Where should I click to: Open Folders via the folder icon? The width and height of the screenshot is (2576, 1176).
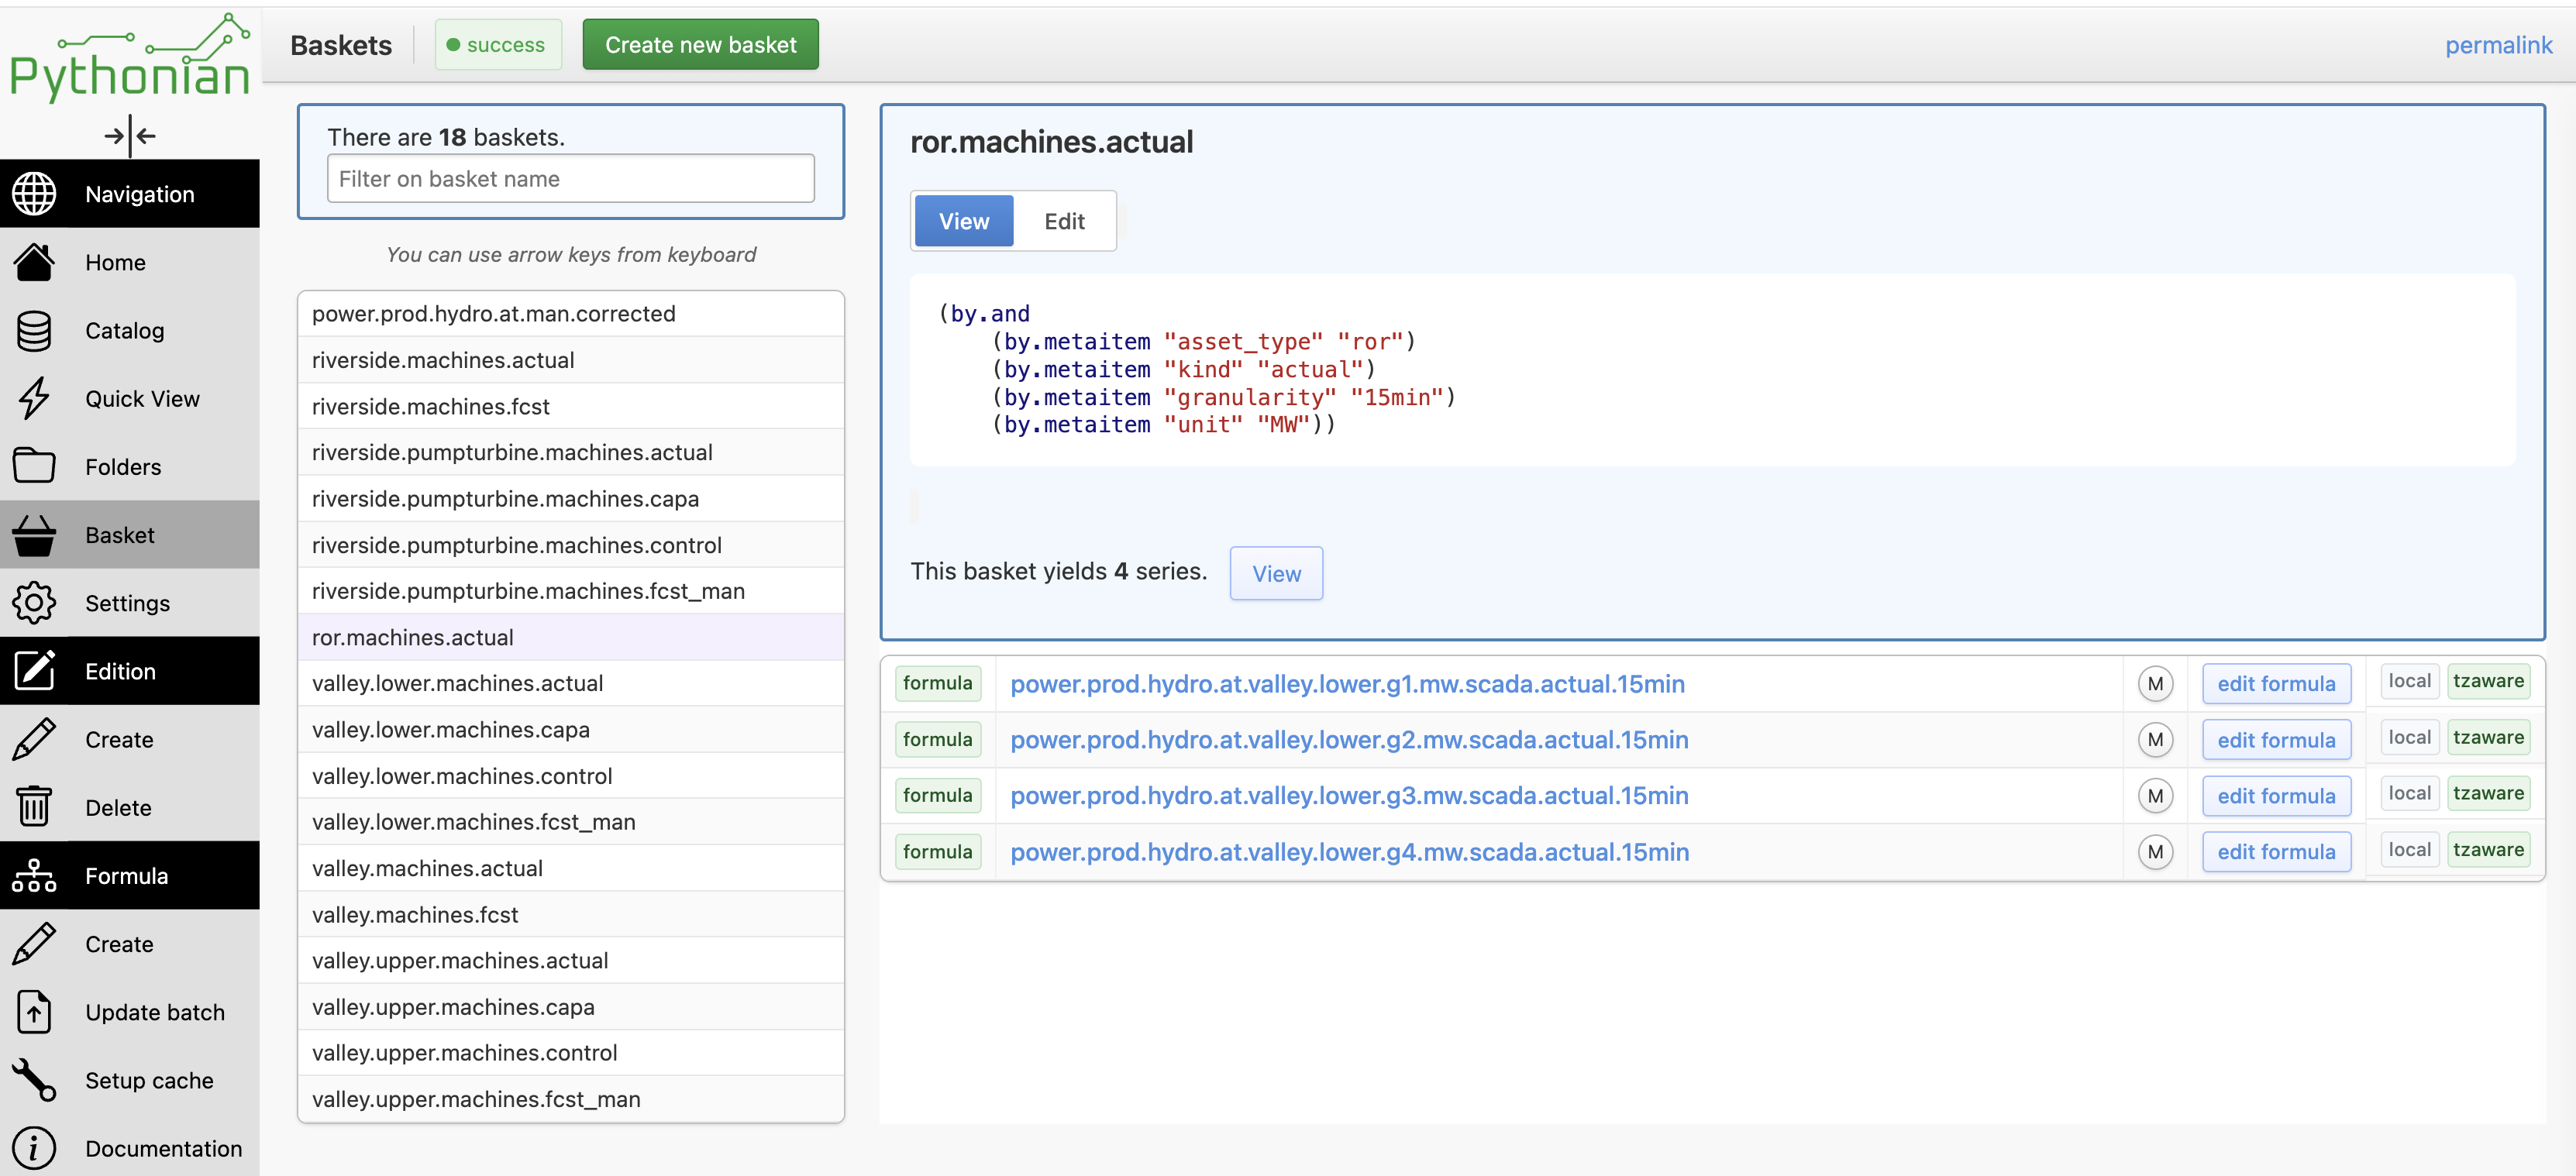(x=34, y=466)
